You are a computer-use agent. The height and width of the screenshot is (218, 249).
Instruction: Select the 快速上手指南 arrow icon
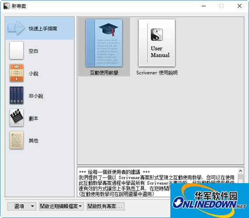click(16, 28)
